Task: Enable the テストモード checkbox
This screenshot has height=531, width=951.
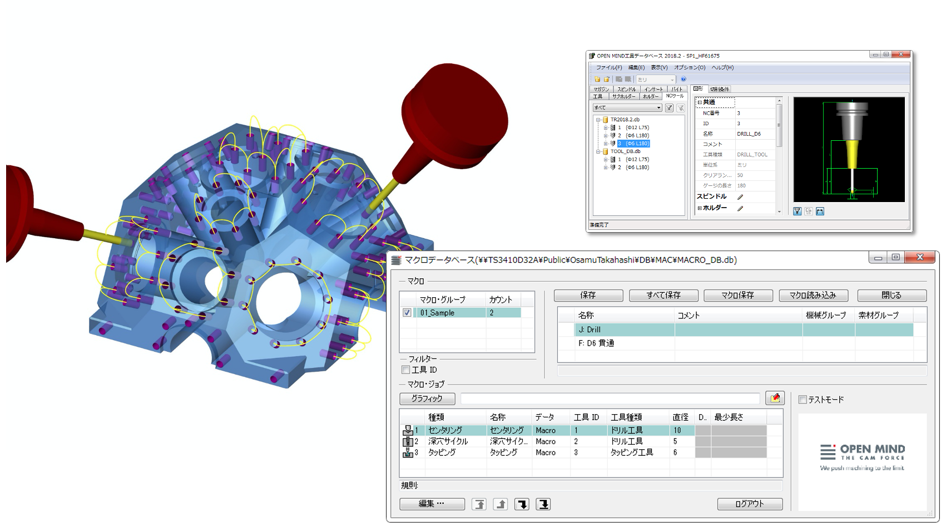Action: point(803,400)
